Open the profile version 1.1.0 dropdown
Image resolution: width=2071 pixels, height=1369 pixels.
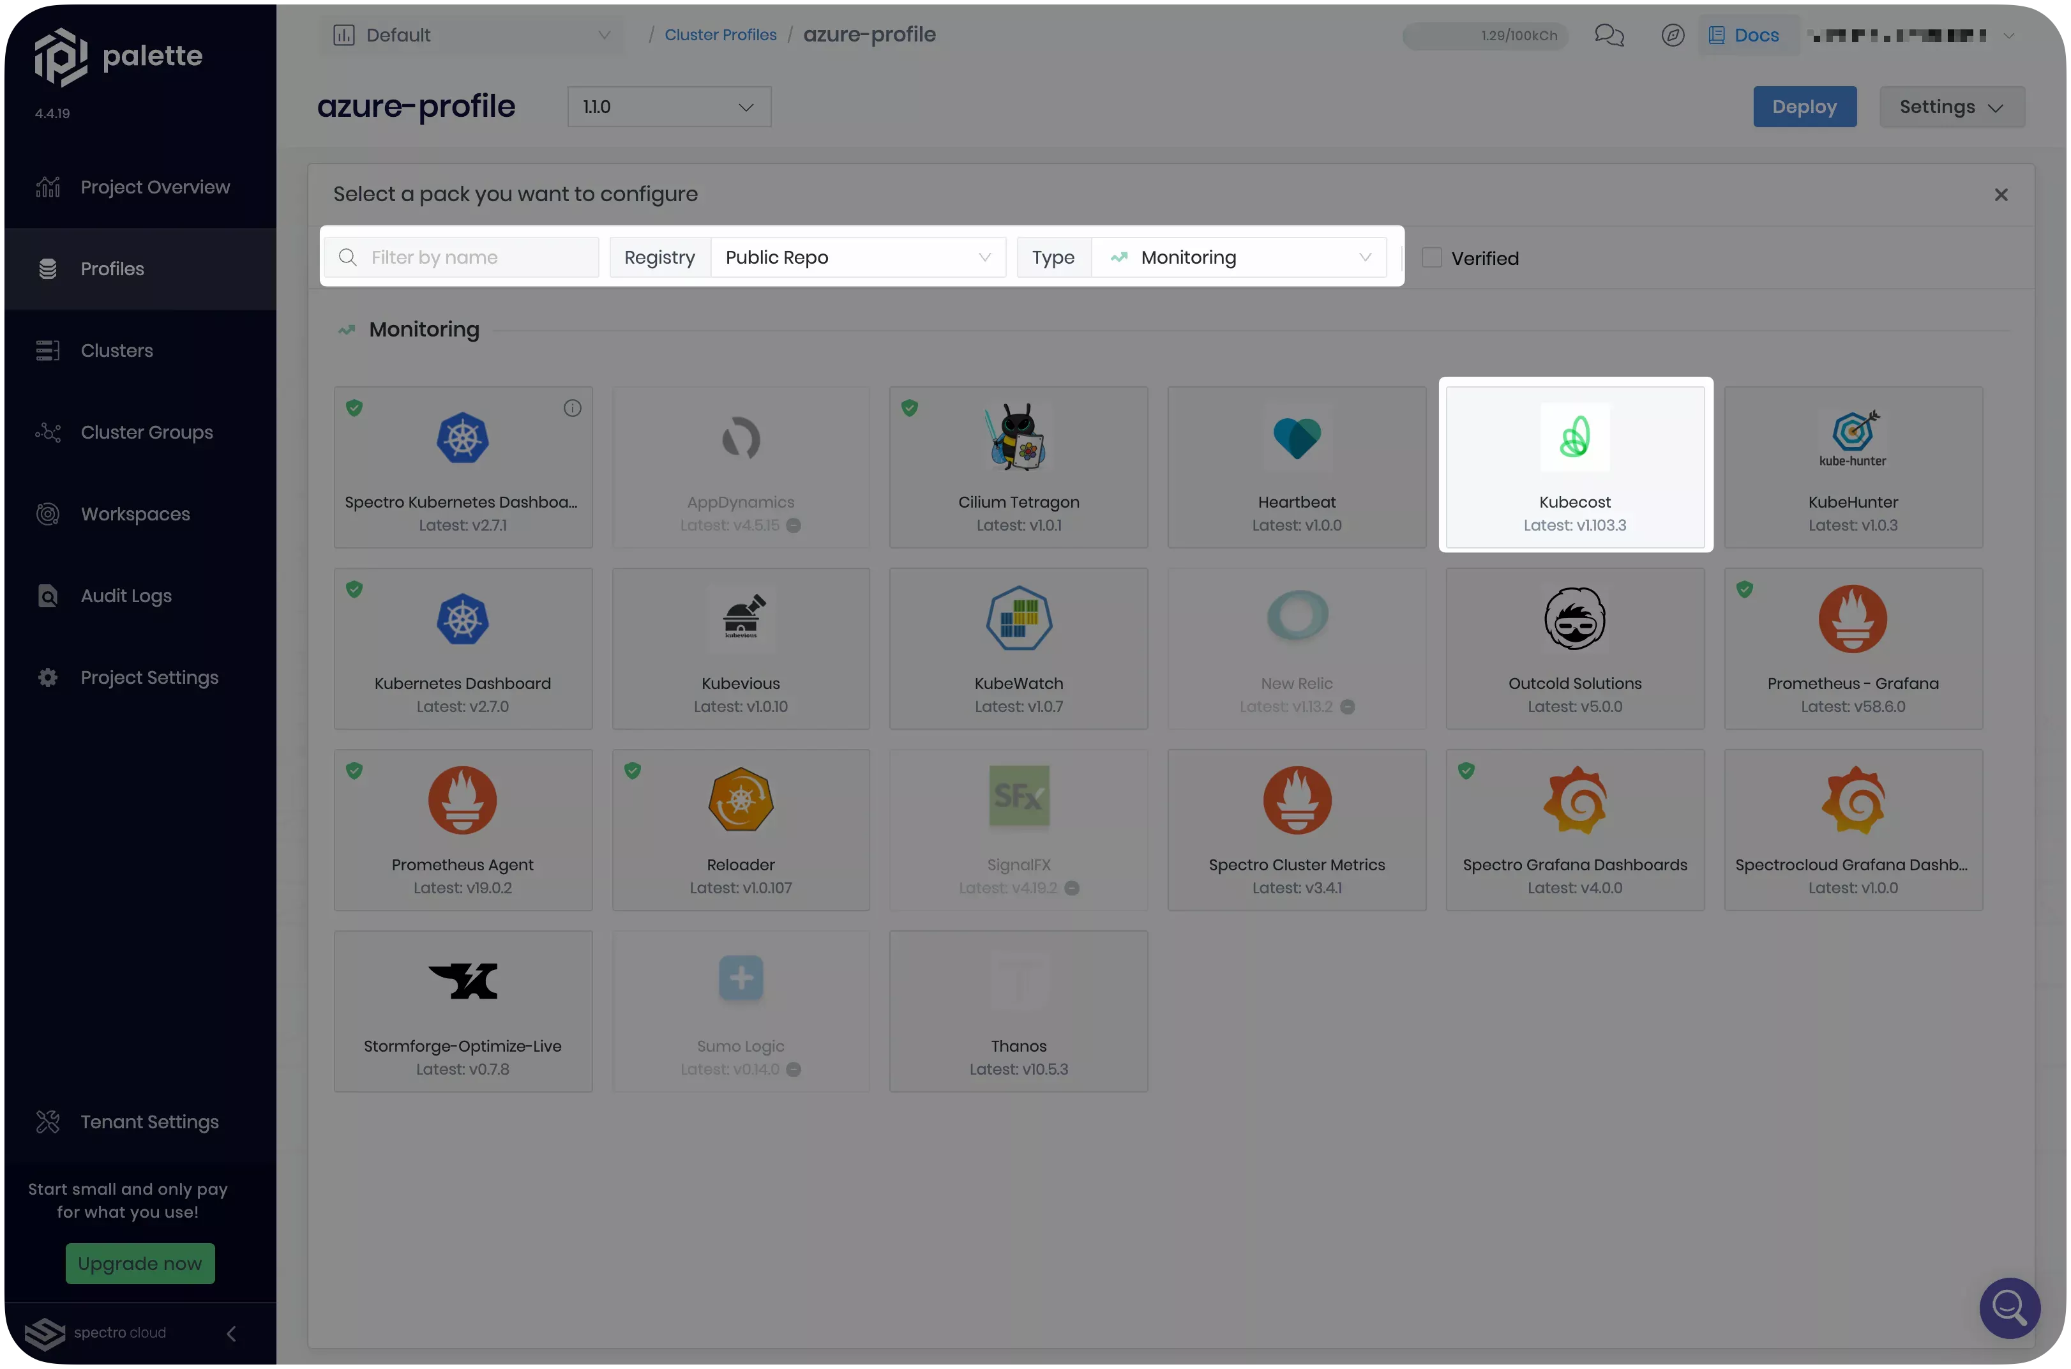tap(668, 107)
